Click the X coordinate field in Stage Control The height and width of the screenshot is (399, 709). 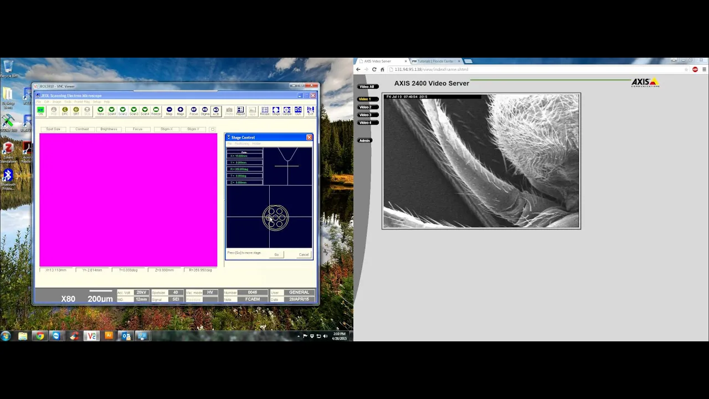[244, 156]
